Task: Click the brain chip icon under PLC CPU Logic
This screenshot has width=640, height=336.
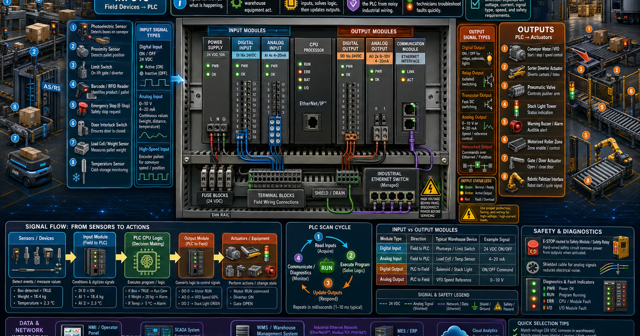Action: click(x=147, y=262)
